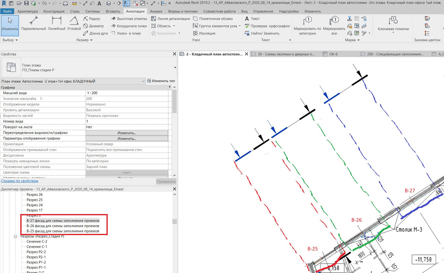The image size is (444, 273).
Task: Switch to the Вставить ribbon tab
Action: 113,11
